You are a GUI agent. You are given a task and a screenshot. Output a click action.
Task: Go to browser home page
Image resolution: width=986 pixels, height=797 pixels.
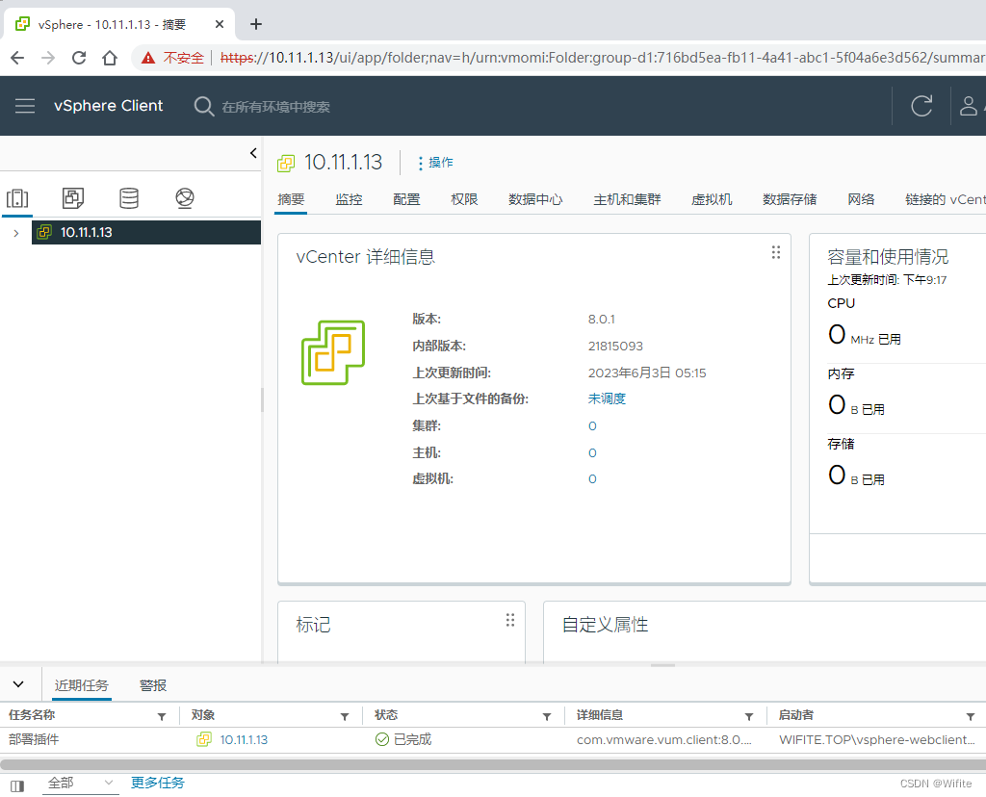[110, 58]
